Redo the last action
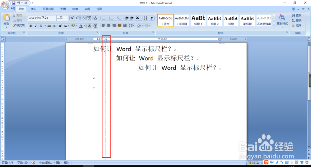 tap(26, 3)
